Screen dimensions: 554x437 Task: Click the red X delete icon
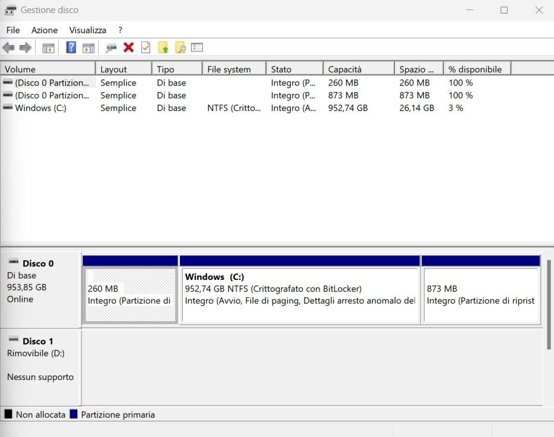pyautogui.click(x=129, y=47)
